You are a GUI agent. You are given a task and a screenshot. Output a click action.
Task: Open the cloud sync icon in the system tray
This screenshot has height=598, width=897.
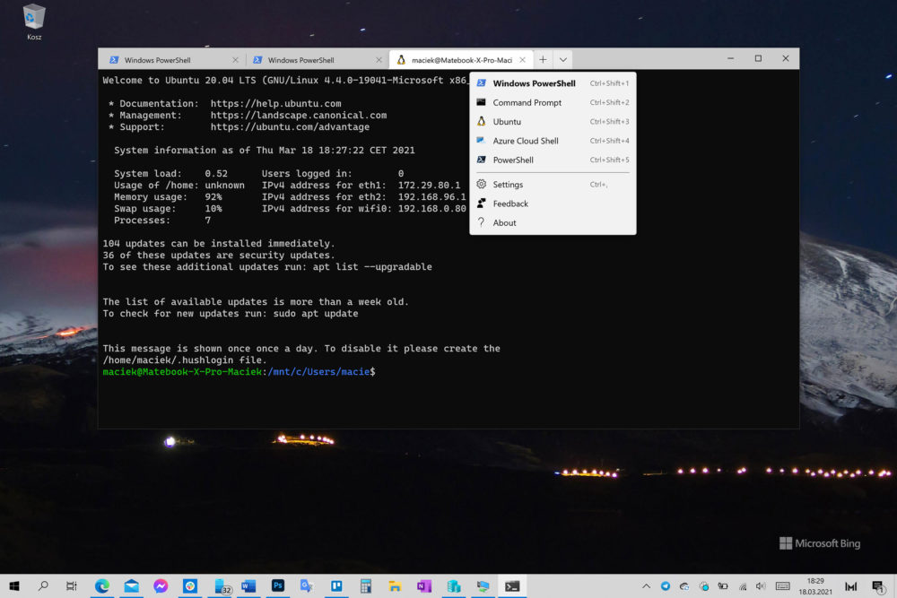pyautogui.click(x=684, y=586)
